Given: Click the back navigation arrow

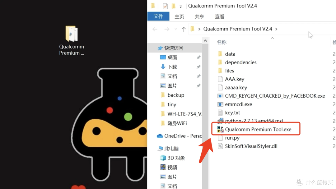Looking at the screenshot, I should tap(155, 29).
